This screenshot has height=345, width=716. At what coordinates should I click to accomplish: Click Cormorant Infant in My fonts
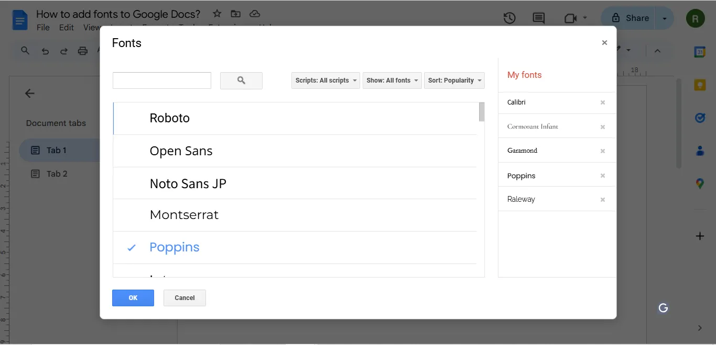pos(533,126)
